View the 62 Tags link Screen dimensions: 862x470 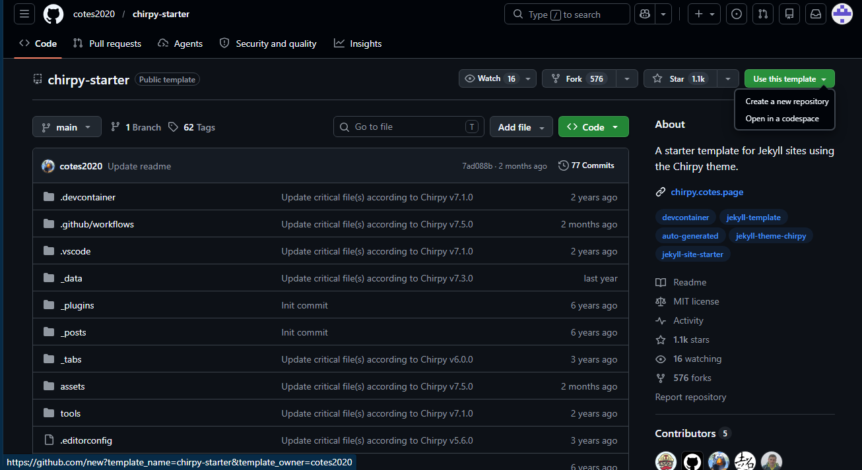(191, 127)
